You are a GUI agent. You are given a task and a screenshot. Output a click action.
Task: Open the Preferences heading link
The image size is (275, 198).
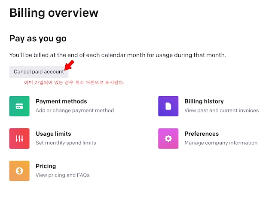(202, 134)
